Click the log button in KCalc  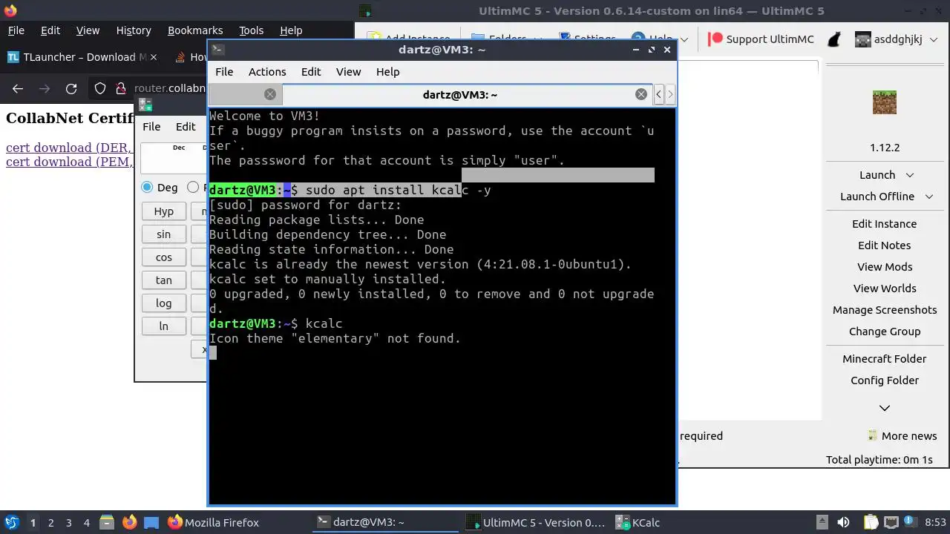[x=164, y=303]
